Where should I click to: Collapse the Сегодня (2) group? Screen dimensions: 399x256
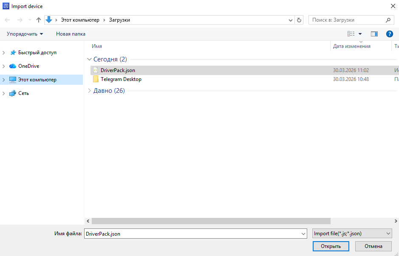click(89, 59)
